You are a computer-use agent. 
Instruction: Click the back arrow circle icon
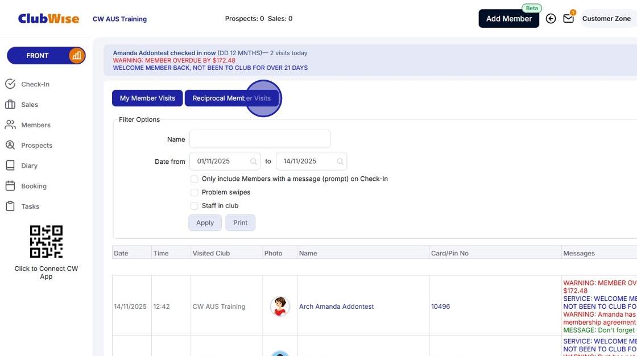pos(551,19)
